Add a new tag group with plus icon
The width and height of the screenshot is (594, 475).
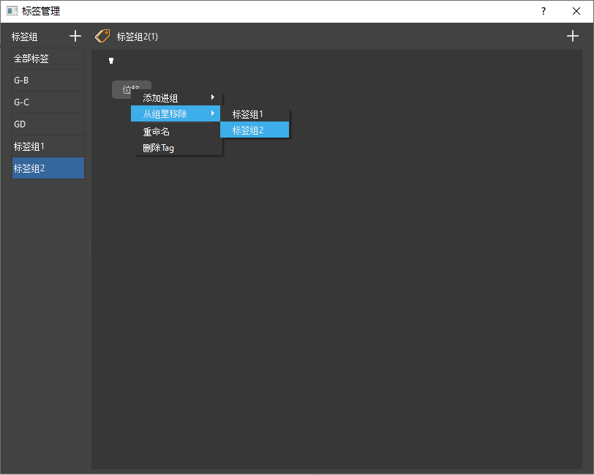(75, 37)
